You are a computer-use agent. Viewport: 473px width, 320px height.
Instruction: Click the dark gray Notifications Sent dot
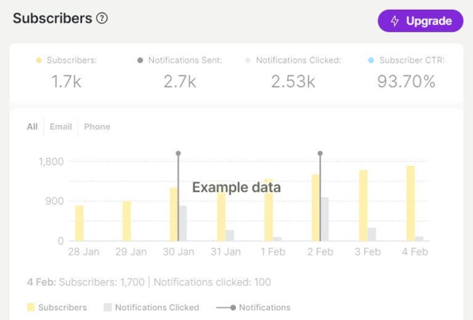tap(140, 60)
